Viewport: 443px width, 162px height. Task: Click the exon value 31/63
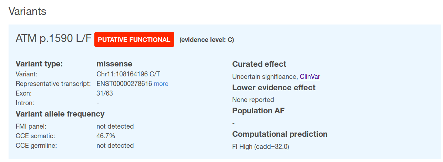click(105, 93)
